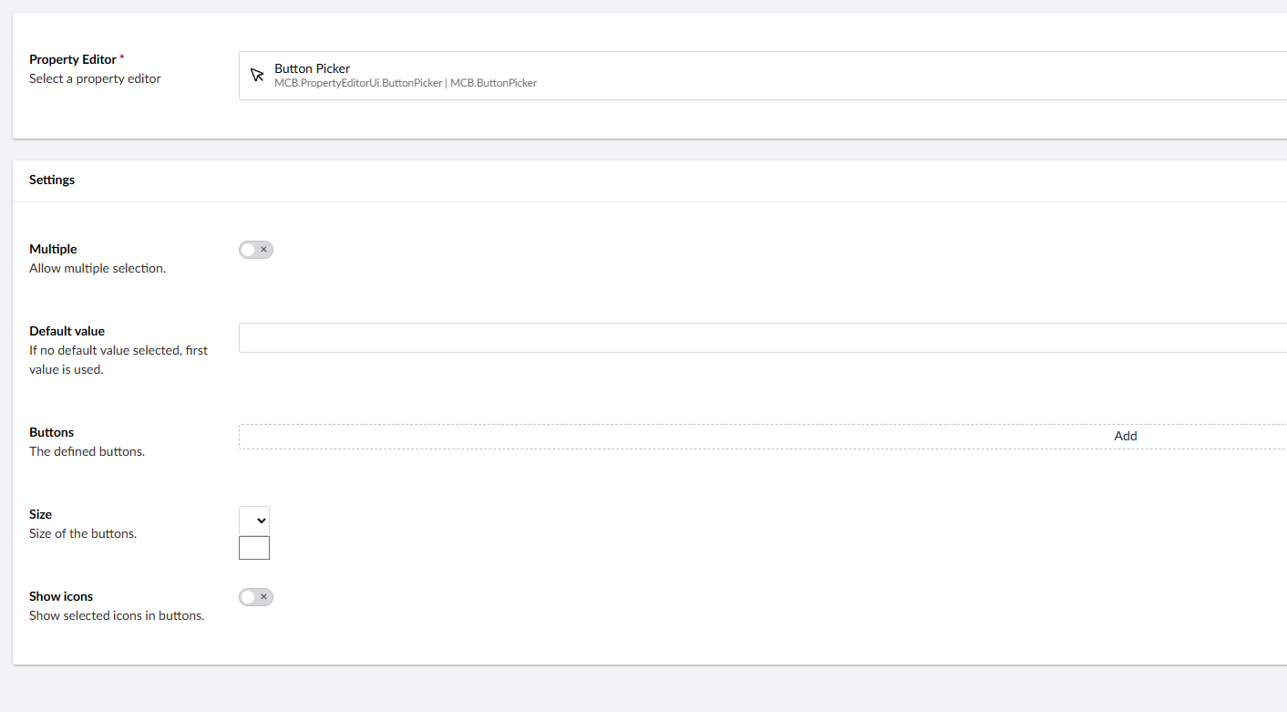This screenshot has height=712, width=1287.
Task: Open the Size dropdown
Action: pyautogui.click(x=254, y=521)
